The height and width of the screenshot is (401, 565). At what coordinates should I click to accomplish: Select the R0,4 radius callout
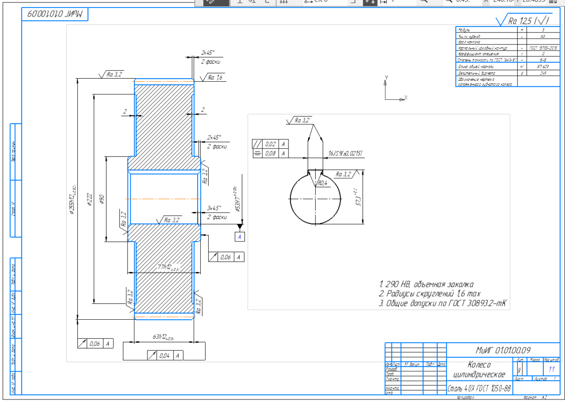323,183
